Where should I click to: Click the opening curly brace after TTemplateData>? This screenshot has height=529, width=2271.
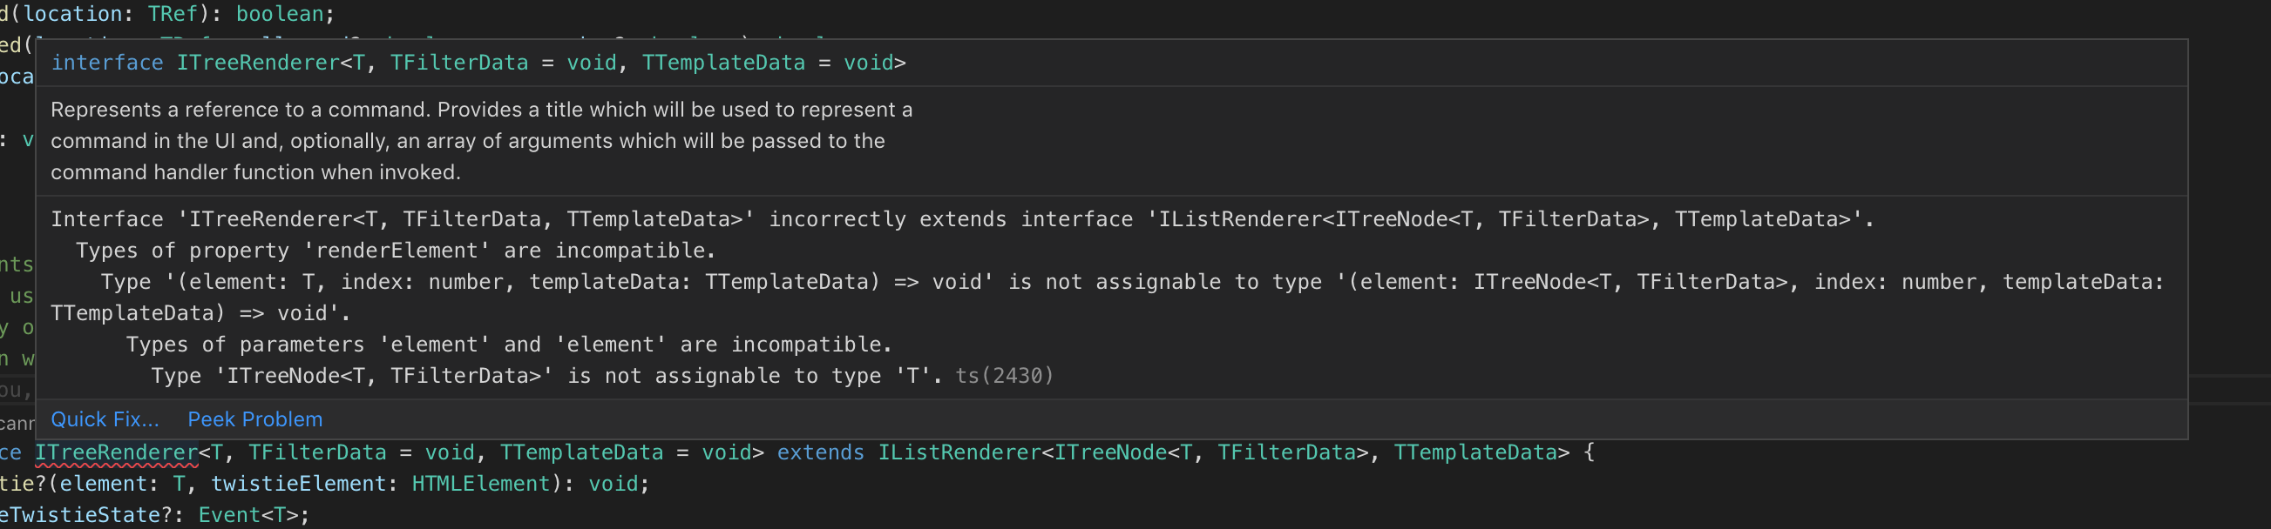(x=1589, y=452)
